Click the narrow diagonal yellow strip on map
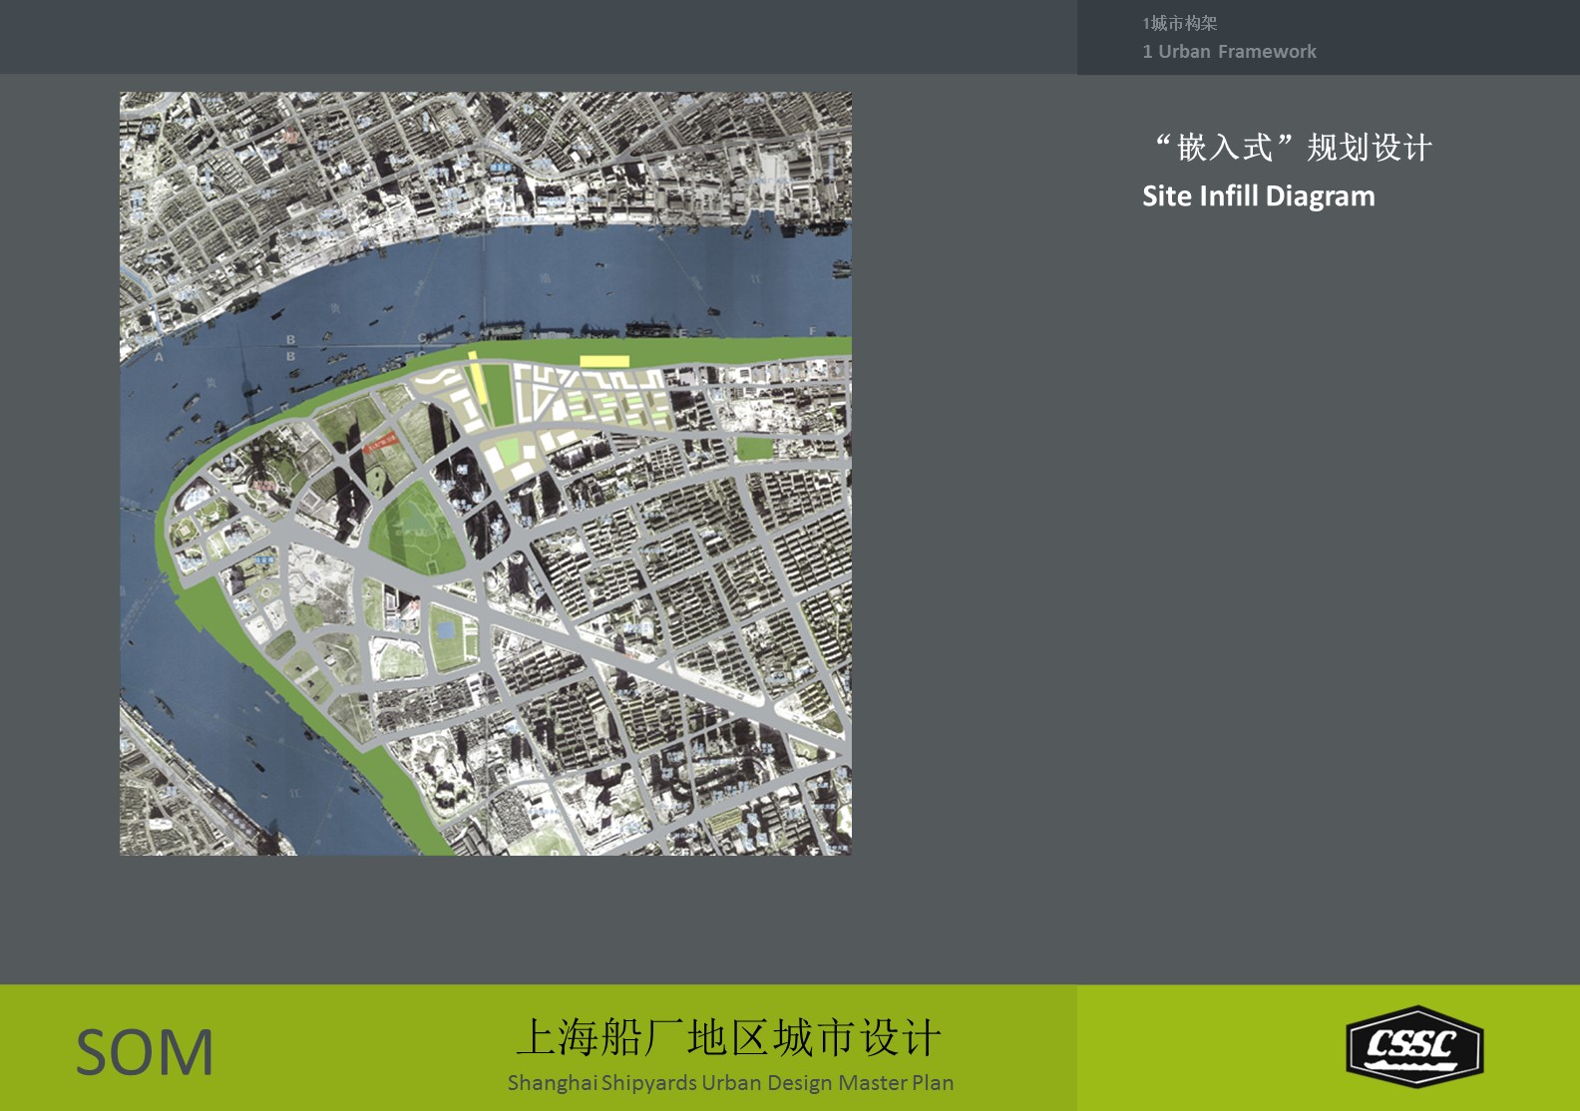Image resolution: width=1580 pixels, height=1111 pixels. click(477, 381)
